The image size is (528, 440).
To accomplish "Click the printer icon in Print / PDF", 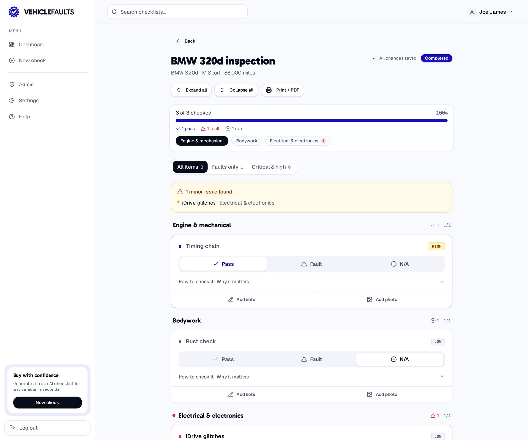I will [x=269, y=90].
